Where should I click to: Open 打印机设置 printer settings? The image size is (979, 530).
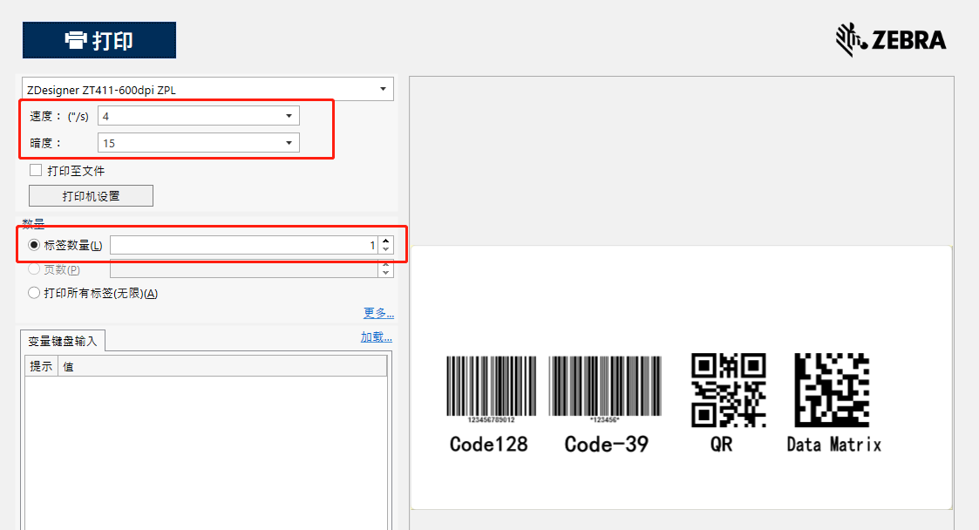(92, 195)
